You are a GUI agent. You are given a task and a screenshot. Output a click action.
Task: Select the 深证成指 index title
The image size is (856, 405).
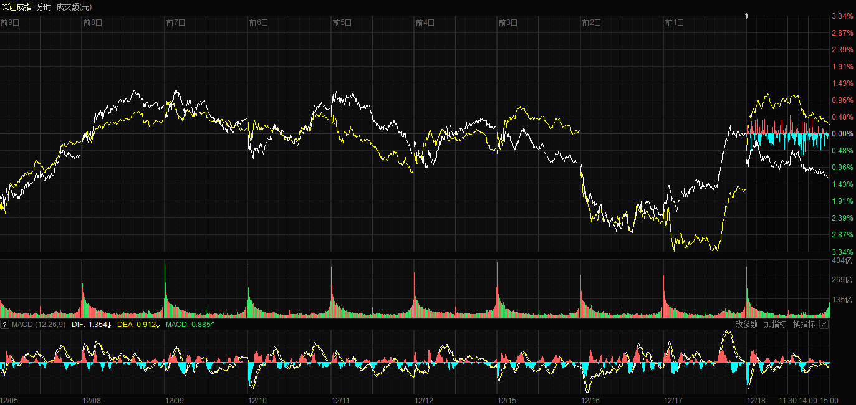17,6
